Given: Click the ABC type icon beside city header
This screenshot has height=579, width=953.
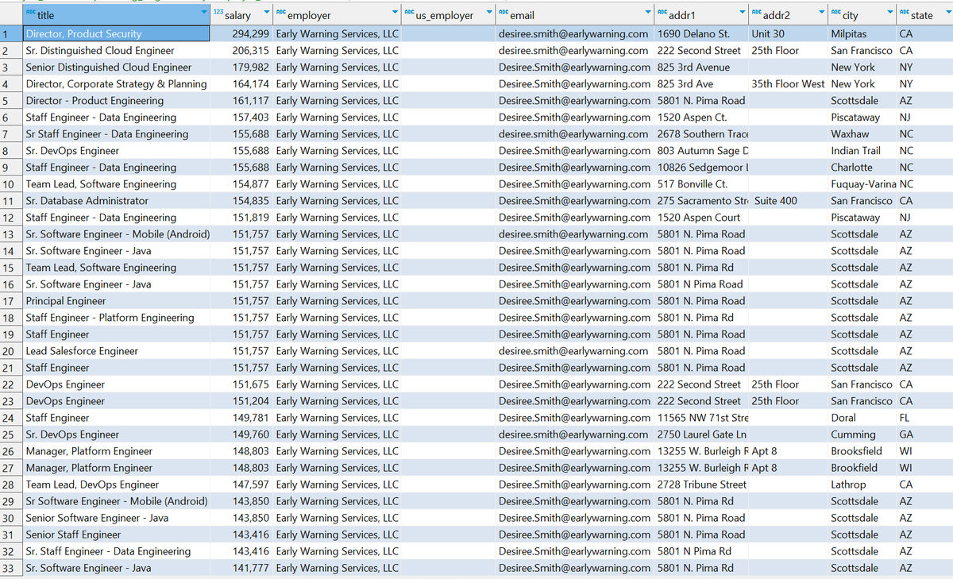Looking at the screenshot, I should (x=835, y=14).
